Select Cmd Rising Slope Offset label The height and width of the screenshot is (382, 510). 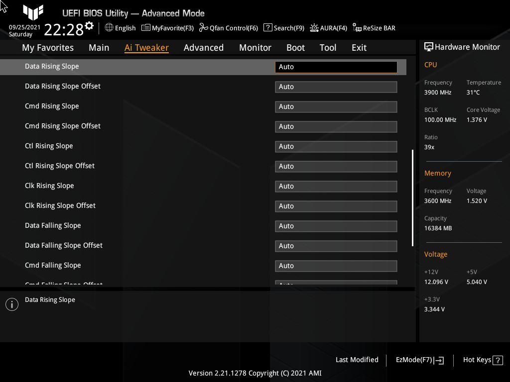[x=63, y=126]
